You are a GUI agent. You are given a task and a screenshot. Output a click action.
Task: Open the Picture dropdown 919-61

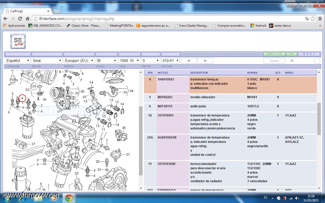tap(171, 61)
